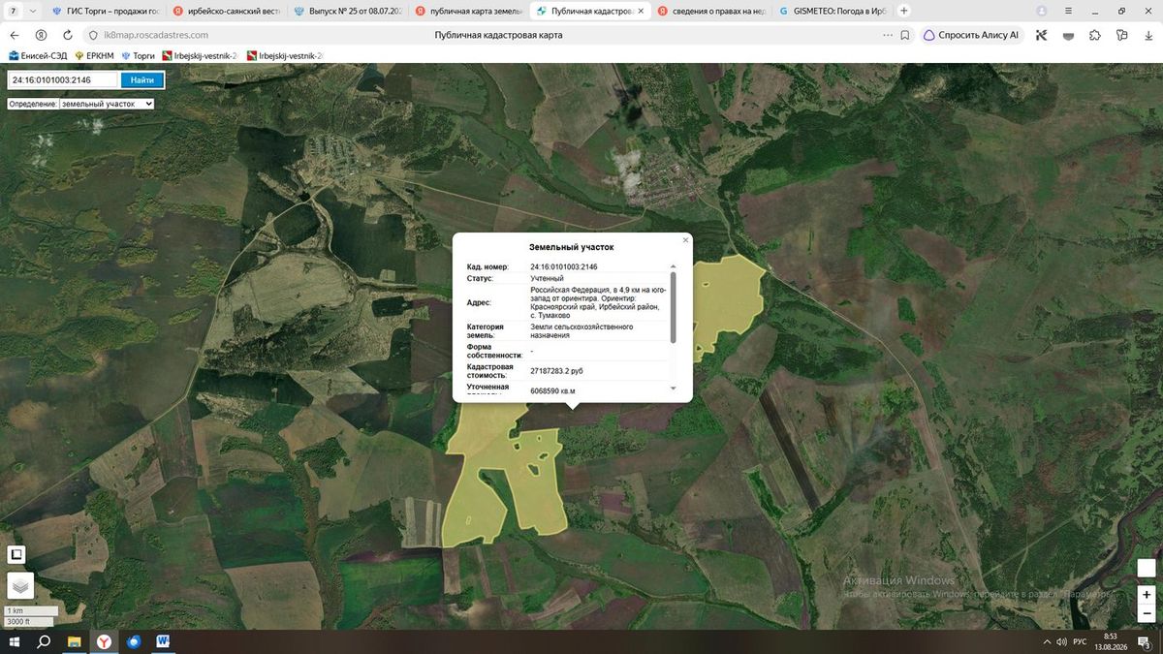Reload the page
The width and height of the screenshot is (1163, 654).
pos(68,35)
